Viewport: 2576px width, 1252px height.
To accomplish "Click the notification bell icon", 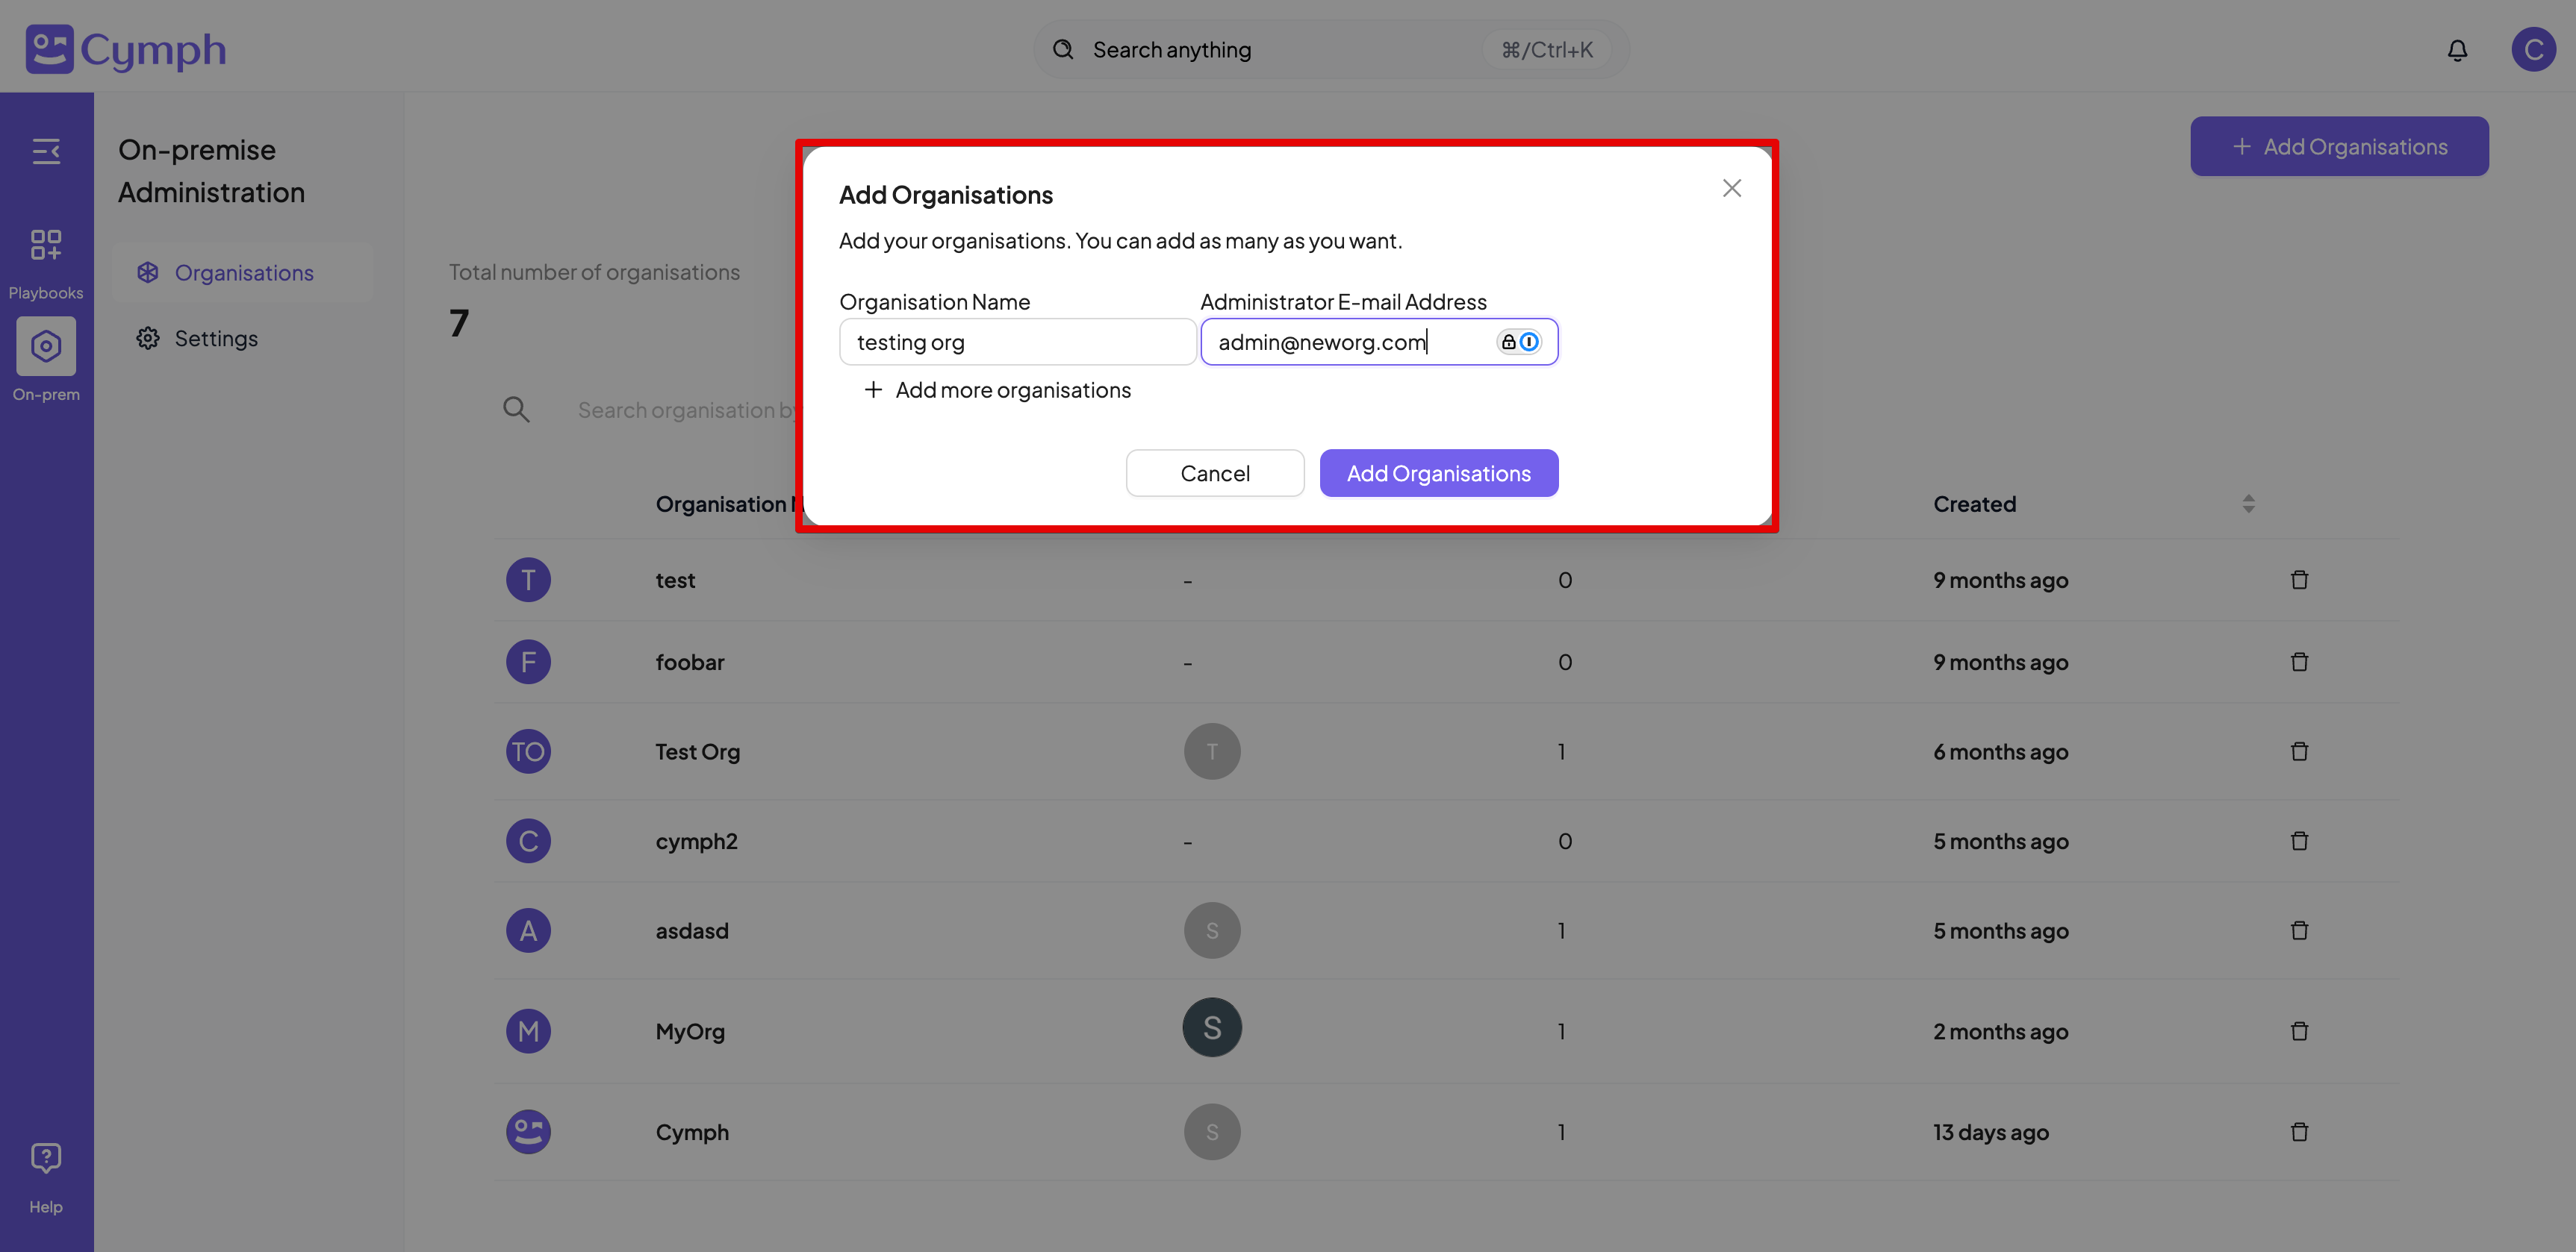I will (x=2458, y=49).
